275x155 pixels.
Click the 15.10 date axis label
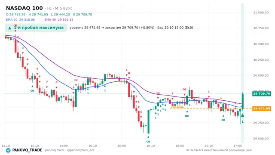point(35,146)
